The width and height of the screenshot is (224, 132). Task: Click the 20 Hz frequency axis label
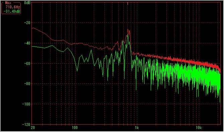[33, 128]
